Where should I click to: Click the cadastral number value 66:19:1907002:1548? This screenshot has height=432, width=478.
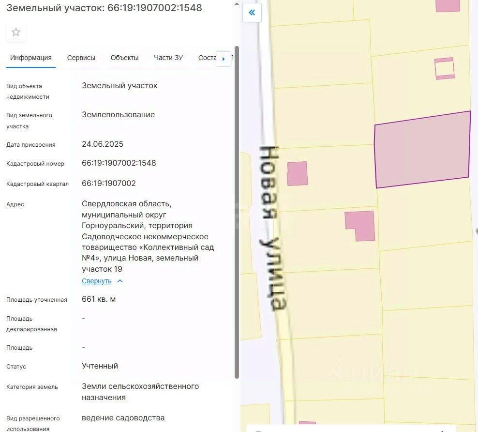119,163
